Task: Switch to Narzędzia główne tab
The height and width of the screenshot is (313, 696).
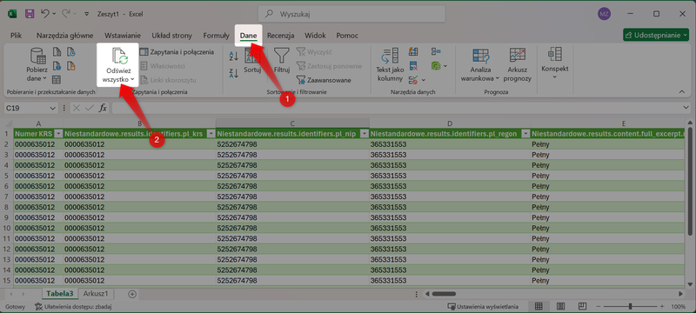Action: 64,36
